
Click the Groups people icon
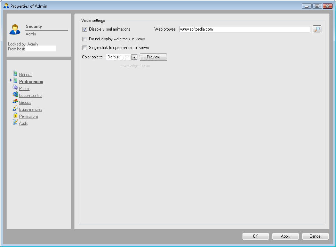click(x=15, y=101)
